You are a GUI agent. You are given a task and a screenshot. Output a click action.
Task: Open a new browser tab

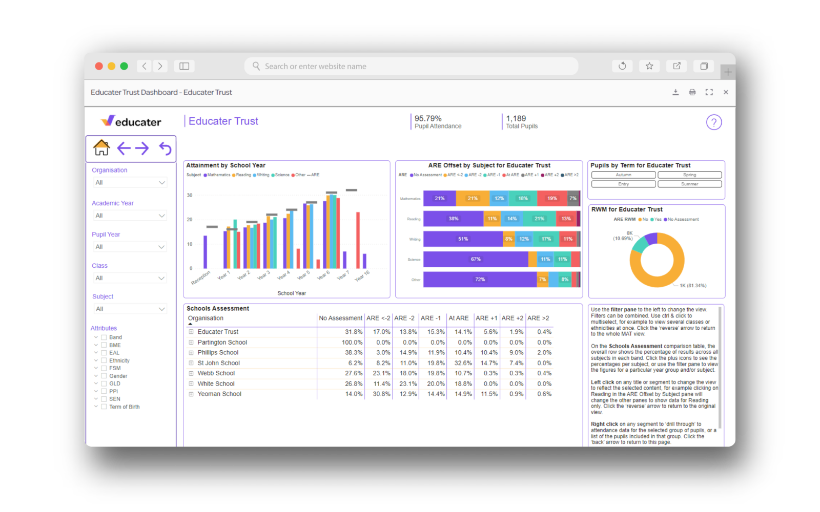pos(728,72)
